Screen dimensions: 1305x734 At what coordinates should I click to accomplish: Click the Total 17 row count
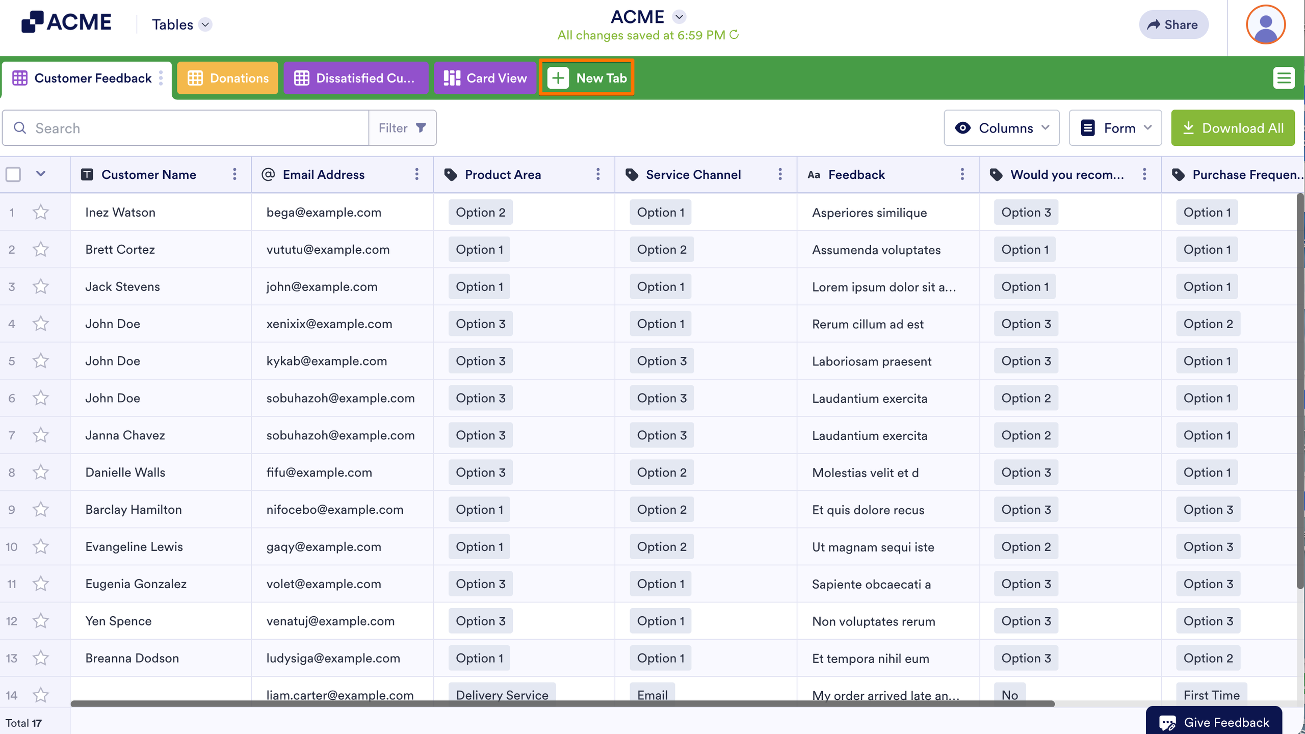[x=23, y=723]
